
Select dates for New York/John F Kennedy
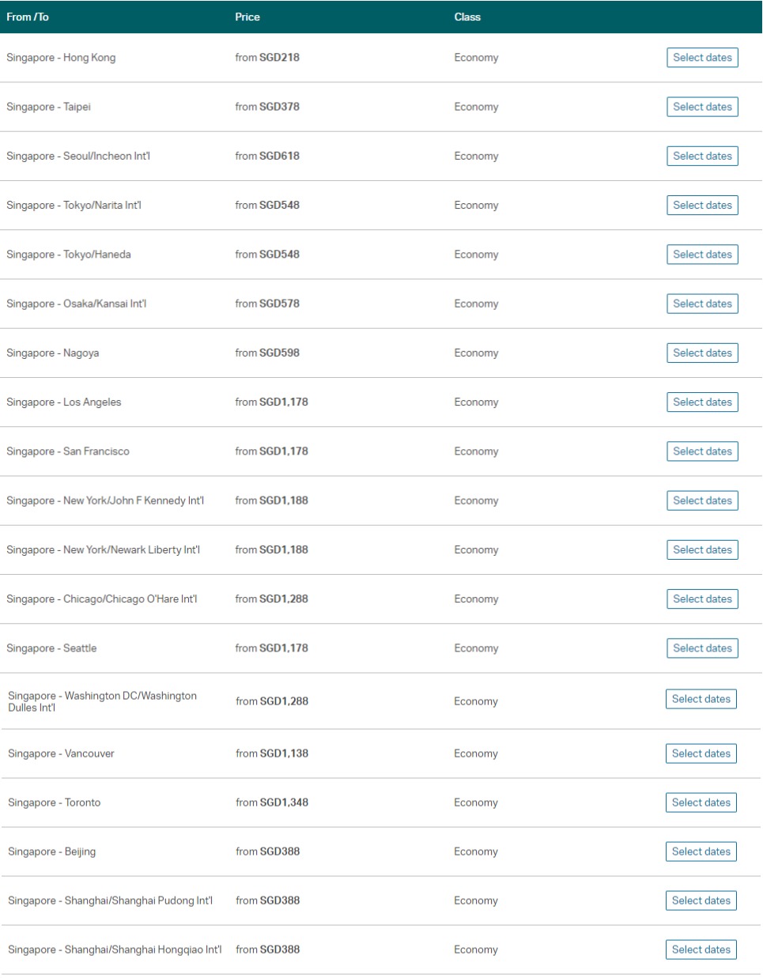pyautogui.click(x=702, y=500)
